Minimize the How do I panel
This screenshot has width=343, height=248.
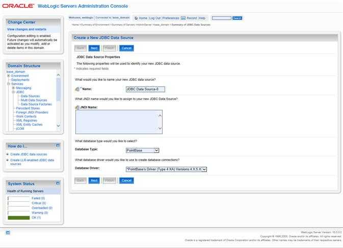[58, 145]
